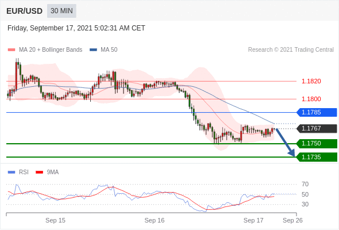The width and height of the screenshot is (339, 230).
Task: Click the RSI 30 level label
Action: coord(305,204)
